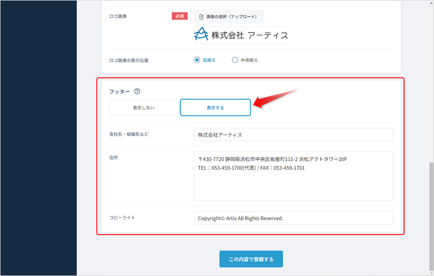Select the 中央揃え radio button

235,60
